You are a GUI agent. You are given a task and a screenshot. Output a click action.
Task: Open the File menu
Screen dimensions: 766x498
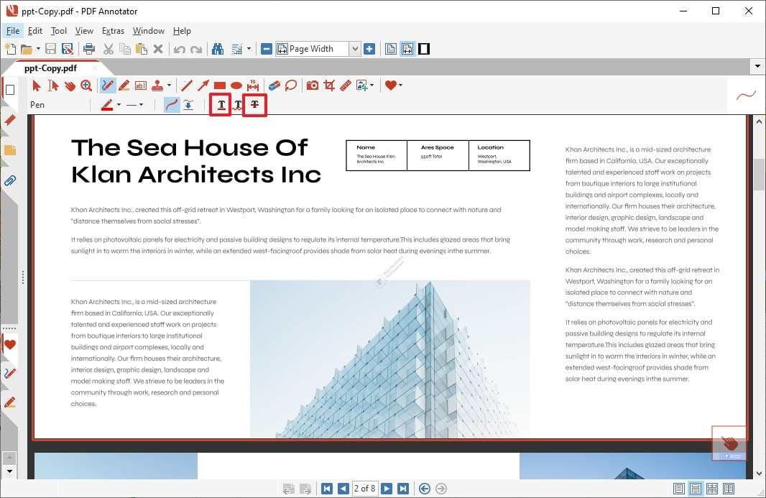coord(13,31)
